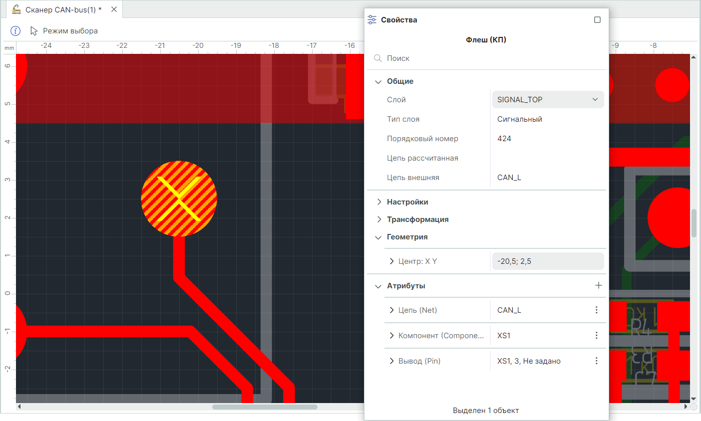Close the Сканер CAN-bus(1) tab
This screenshot has height=421, width=701.
pyautogui.click(x=114, y=9)
